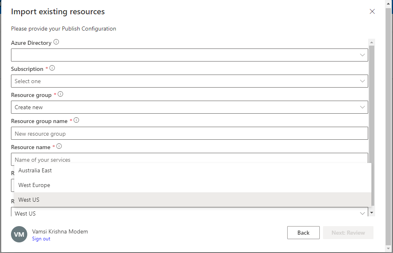Click the Sign out link
393x253 pixels.
[41, 239]
